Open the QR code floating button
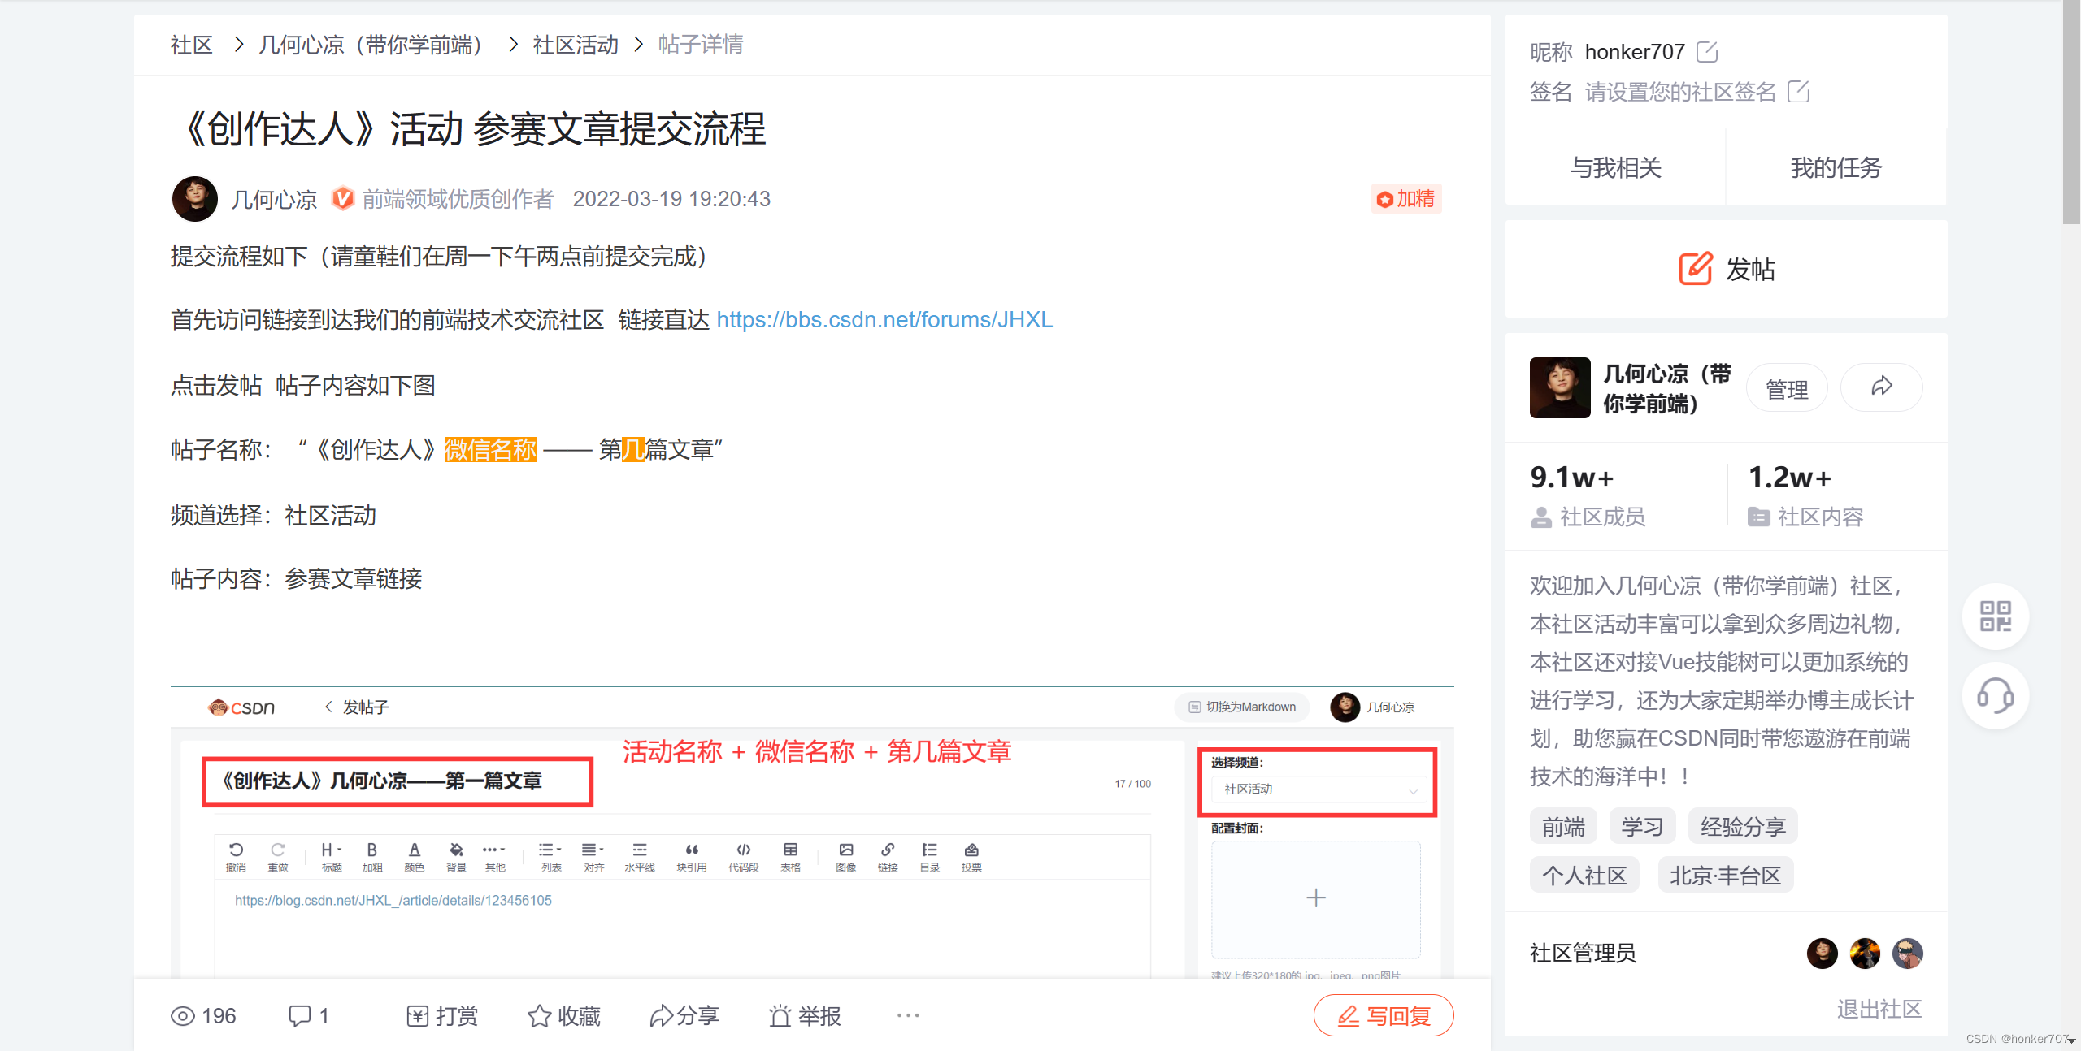This screenshot has height=1051, width=2081. [1995, 616]
